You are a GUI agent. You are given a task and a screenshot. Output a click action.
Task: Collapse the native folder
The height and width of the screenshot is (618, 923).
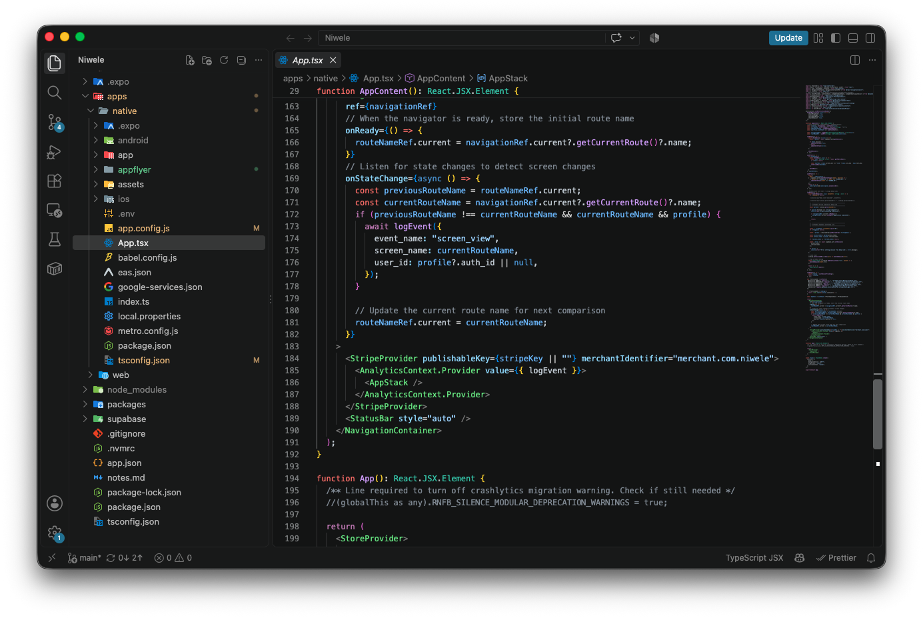[x=91, y=111]
